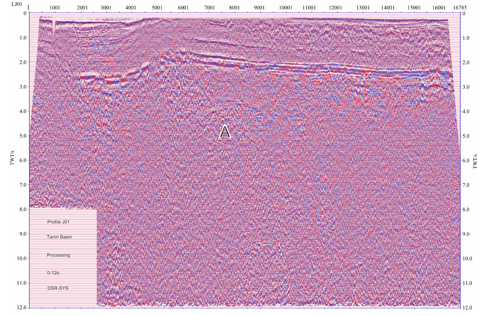
Task: Select 12.0 on the left time axis
Action: pos(21,308)
